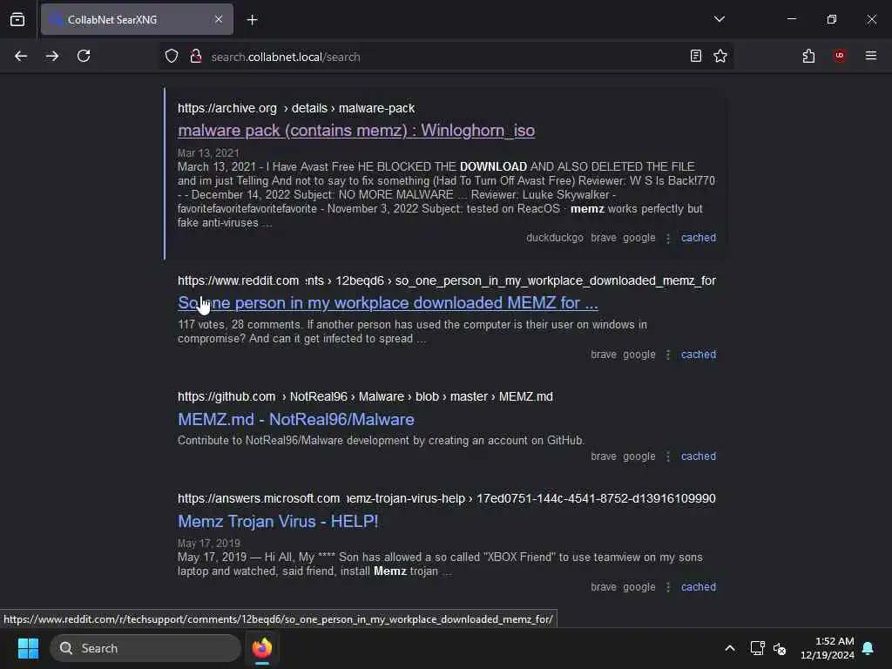Screen dimensions: 892x669
Task: Expand options dots for the archive.org result
Action: [668, 239]
